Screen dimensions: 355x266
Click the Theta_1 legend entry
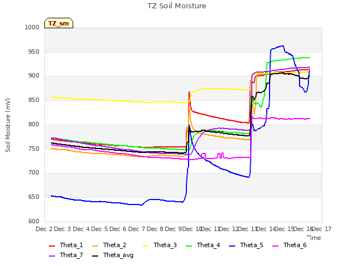(x=66, y=245)
